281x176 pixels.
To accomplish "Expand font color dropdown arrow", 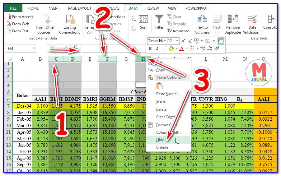I will [x=187, y=49].
